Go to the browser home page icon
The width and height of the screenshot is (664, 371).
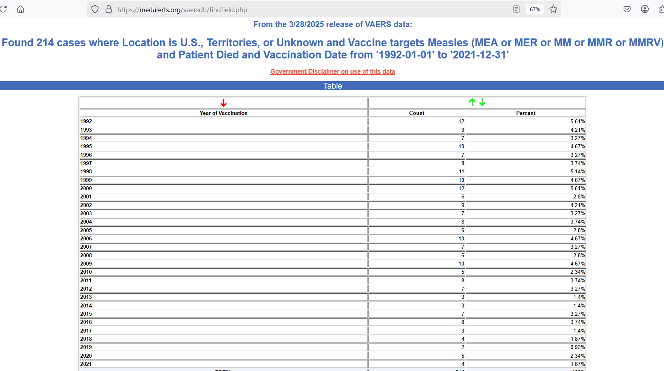click(20, 9)
